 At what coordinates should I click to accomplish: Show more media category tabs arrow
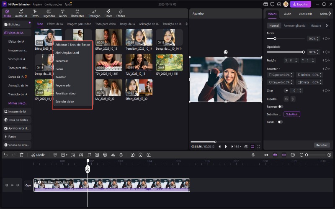tap(187, 24)
